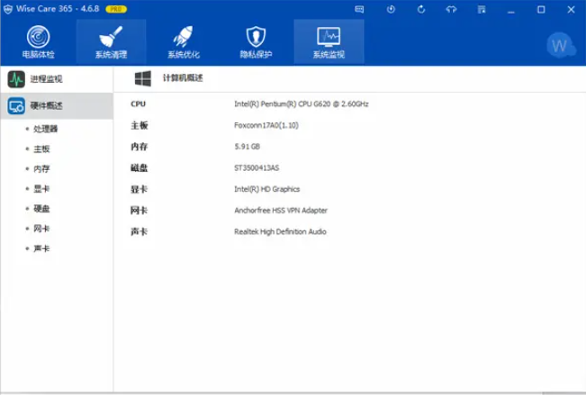Click the refresh restore icon in title bar

421,9
